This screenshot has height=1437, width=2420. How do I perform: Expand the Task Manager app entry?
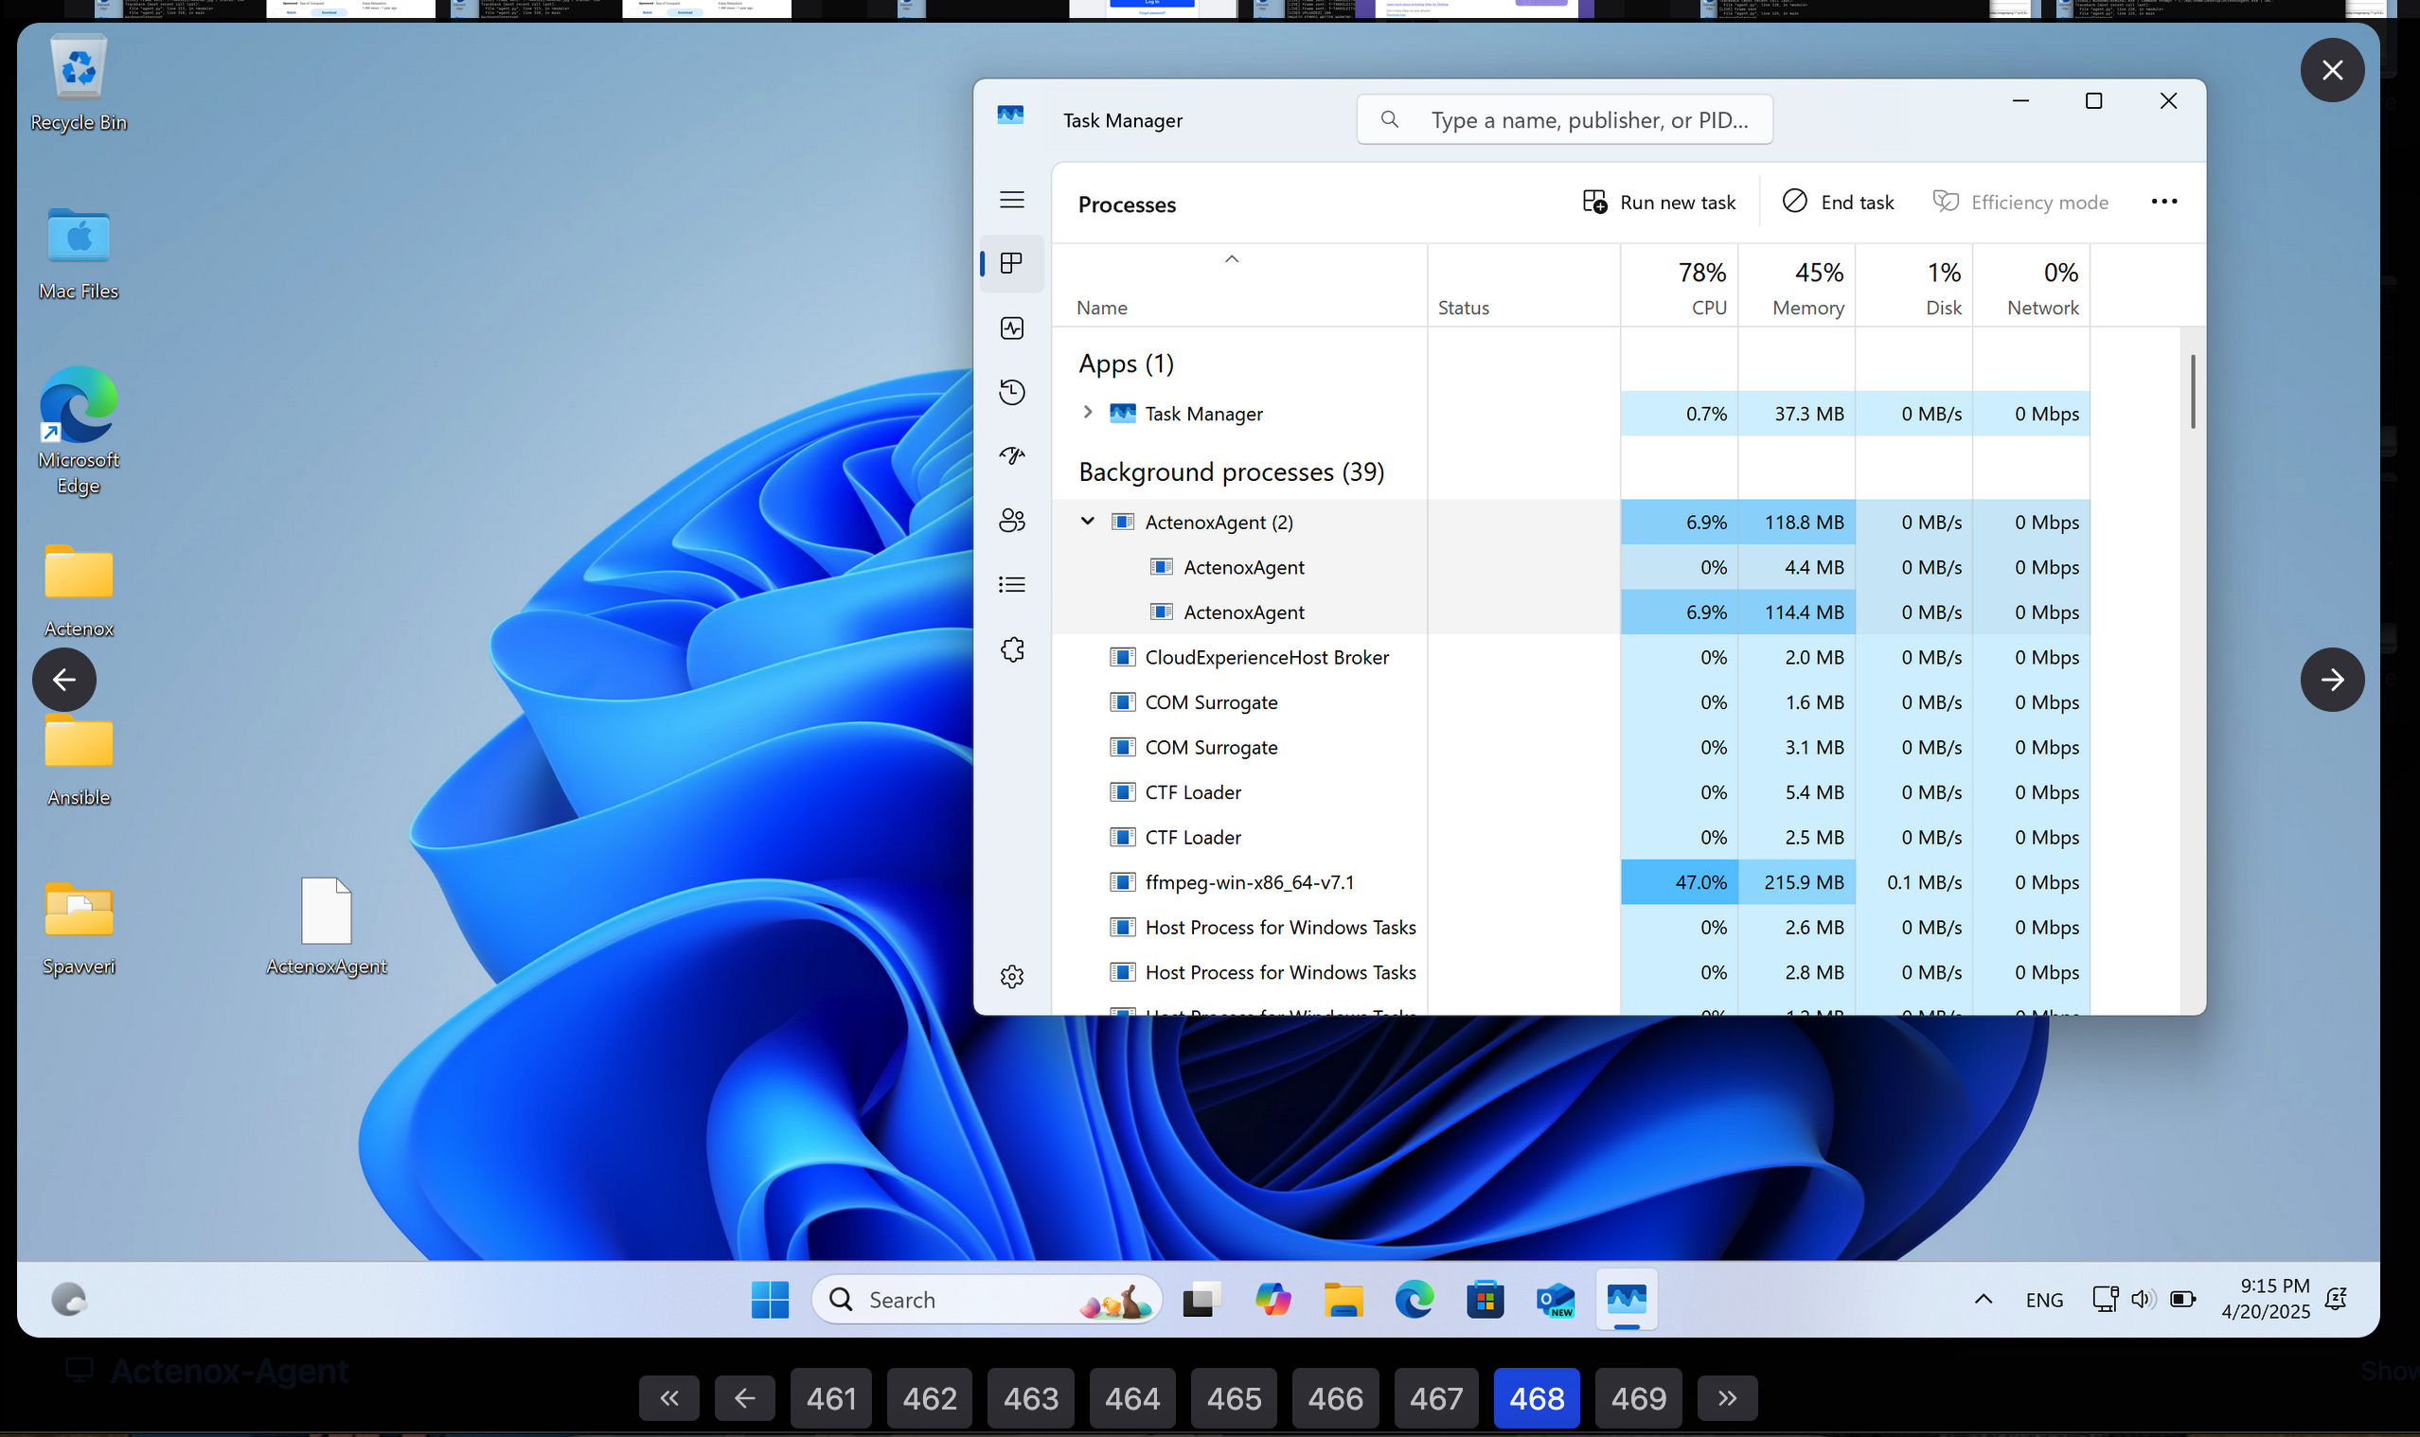pyautogui.click(x=1088, y=413)
